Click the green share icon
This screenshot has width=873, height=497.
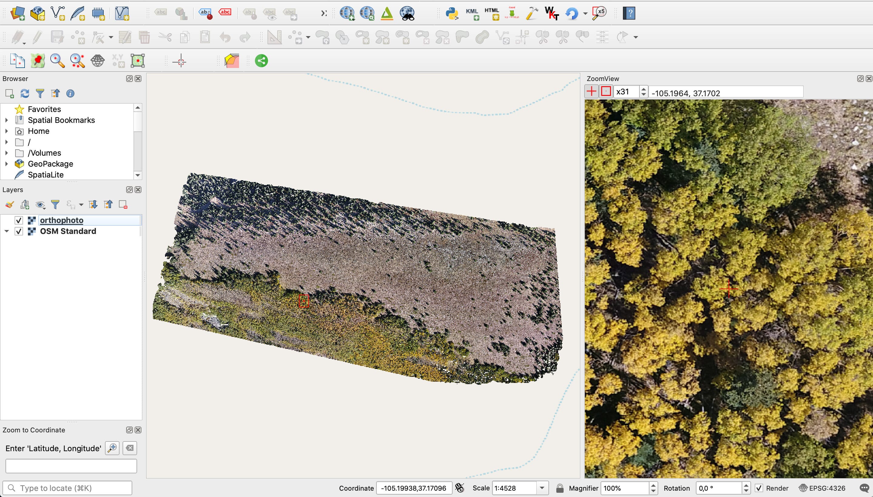(x=261, y=61)
